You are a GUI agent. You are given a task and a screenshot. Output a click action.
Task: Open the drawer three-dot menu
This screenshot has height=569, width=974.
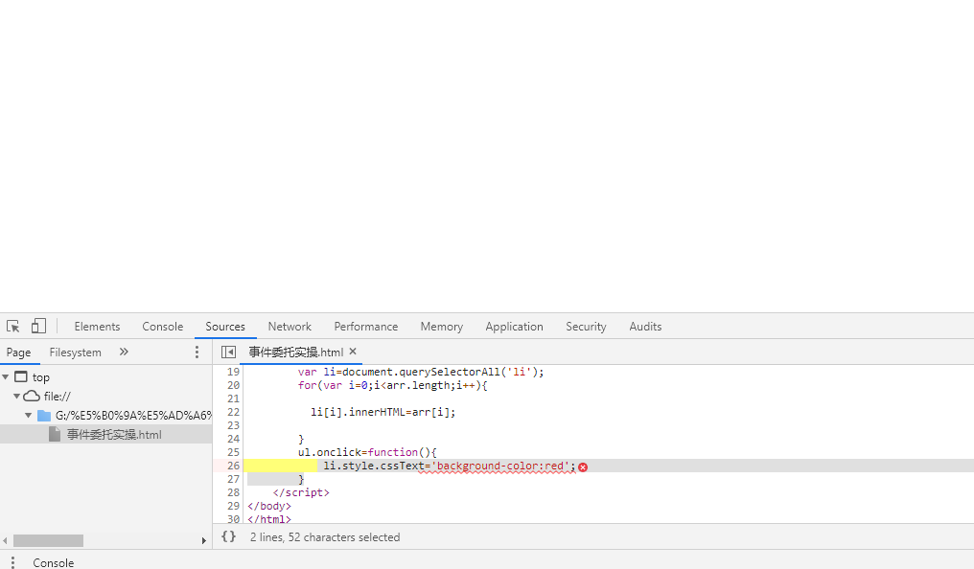(12, 562)
